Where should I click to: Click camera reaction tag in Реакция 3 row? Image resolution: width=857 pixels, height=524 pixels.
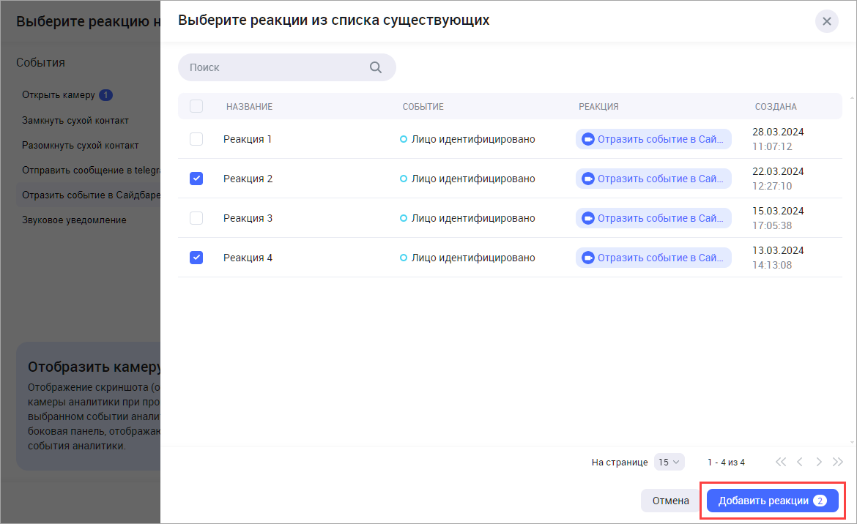click(x=653, y=218)
